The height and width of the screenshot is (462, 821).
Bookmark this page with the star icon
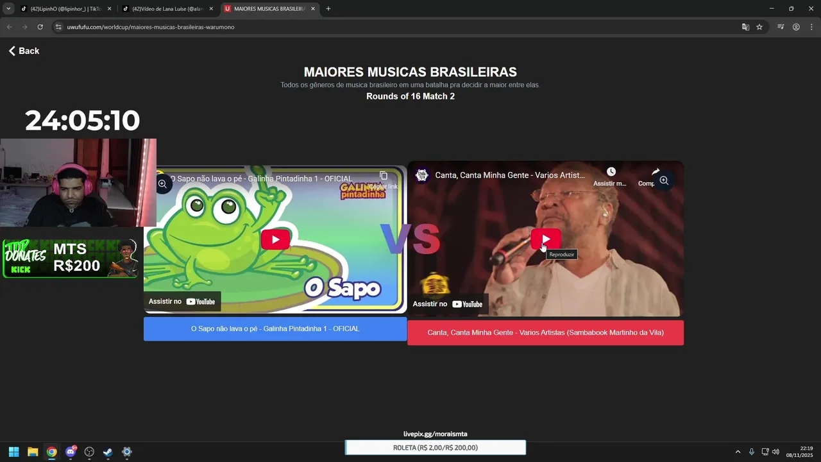pyautogui.click(x=759, y=27)
